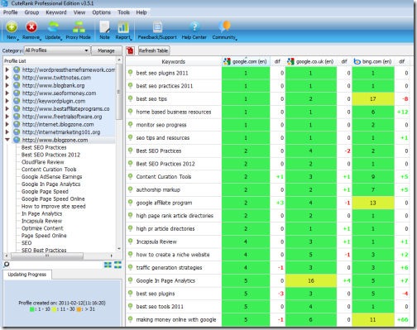417x330 pixels.
Task: Expand the wordpressthemeframework.com profile
Action: click(x=7, y=69)
